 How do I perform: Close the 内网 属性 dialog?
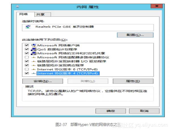(157, 6)
